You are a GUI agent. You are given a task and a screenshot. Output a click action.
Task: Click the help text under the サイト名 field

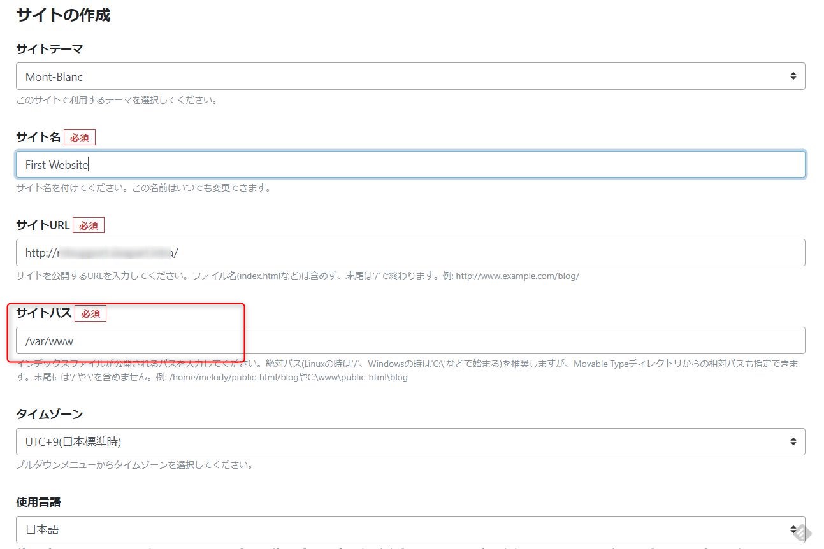[x=143, y=188]
